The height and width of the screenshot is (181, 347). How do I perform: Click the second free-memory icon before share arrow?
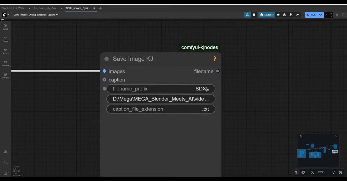coord(291,15)
